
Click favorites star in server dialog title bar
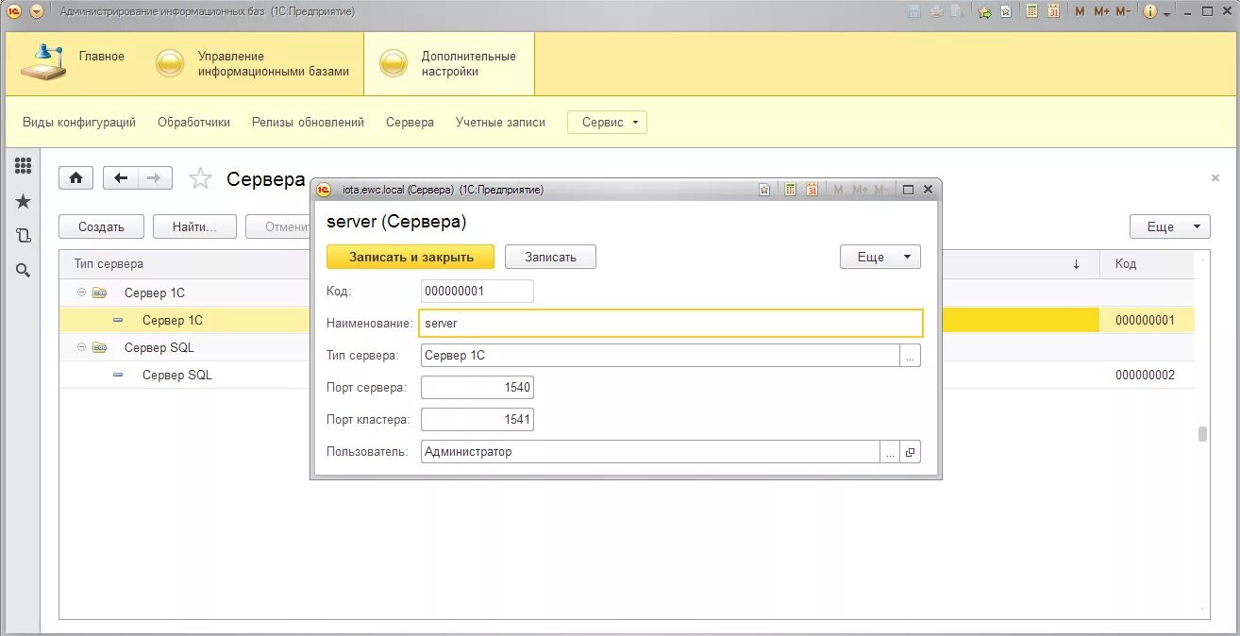(x=764, y=190)
